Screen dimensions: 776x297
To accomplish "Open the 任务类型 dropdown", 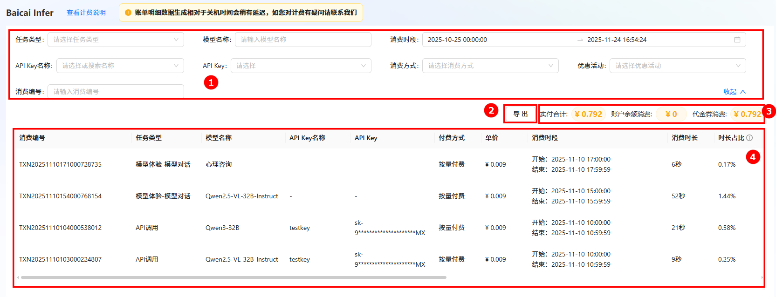I will [x=116, y=40].
